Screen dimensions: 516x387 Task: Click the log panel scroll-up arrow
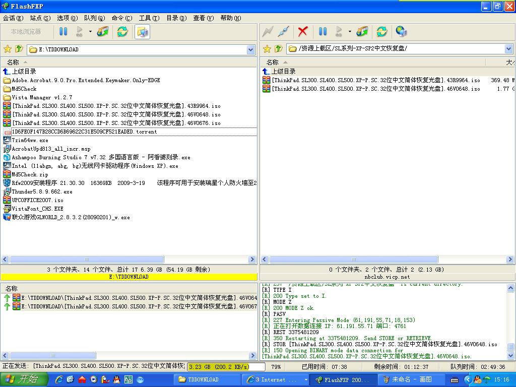(511, 288)
